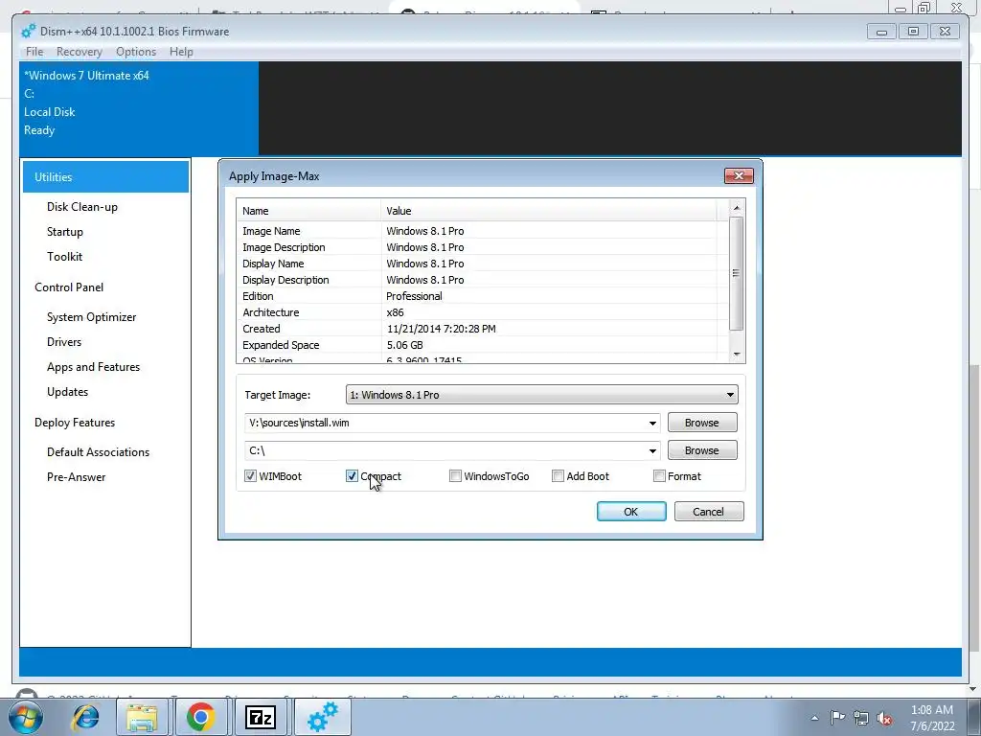Click the Name column header
This screenshot has height=736, width=981.
[x=308, y=211]
